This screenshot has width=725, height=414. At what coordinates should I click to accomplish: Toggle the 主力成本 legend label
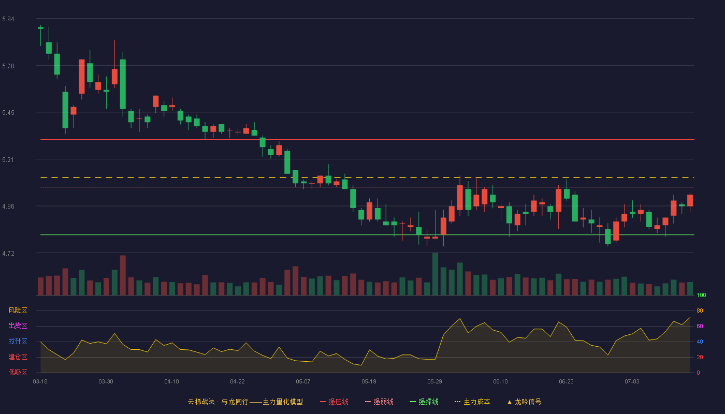(x=476, y=402)
